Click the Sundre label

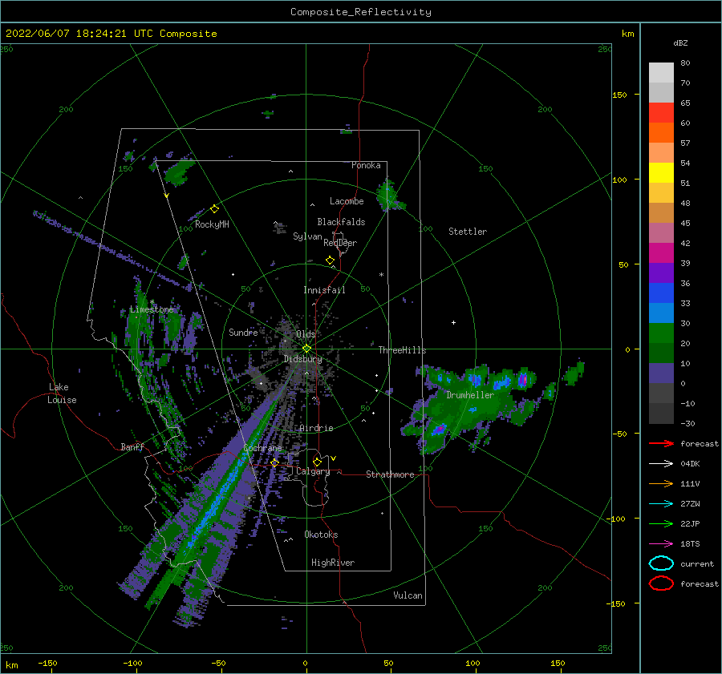243,332
